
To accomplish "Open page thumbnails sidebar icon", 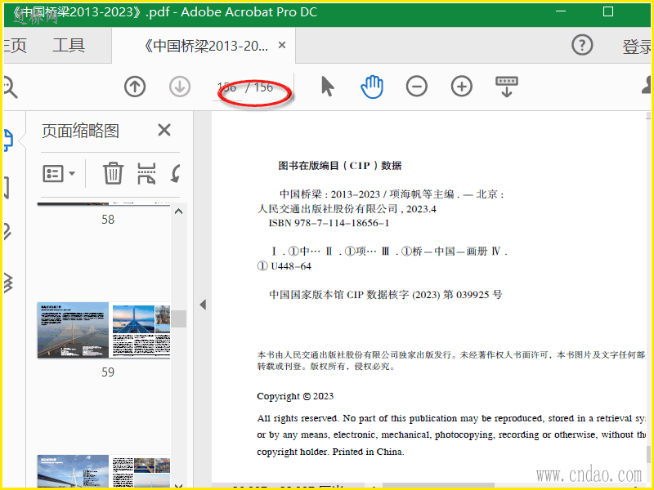I will click(8, 140).
